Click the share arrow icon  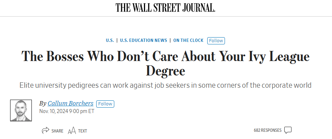pyautogui.click(x=45, y=130)
